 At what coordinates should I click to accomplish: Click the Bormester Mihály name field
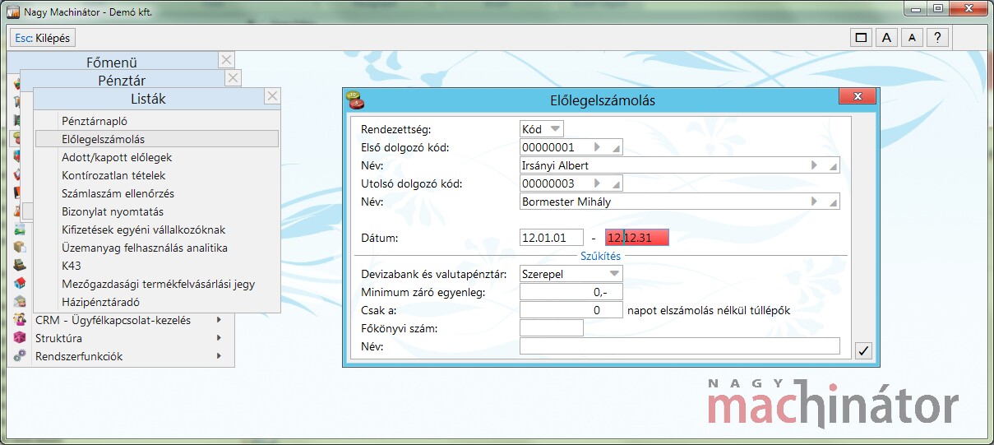tap(680, 202)
